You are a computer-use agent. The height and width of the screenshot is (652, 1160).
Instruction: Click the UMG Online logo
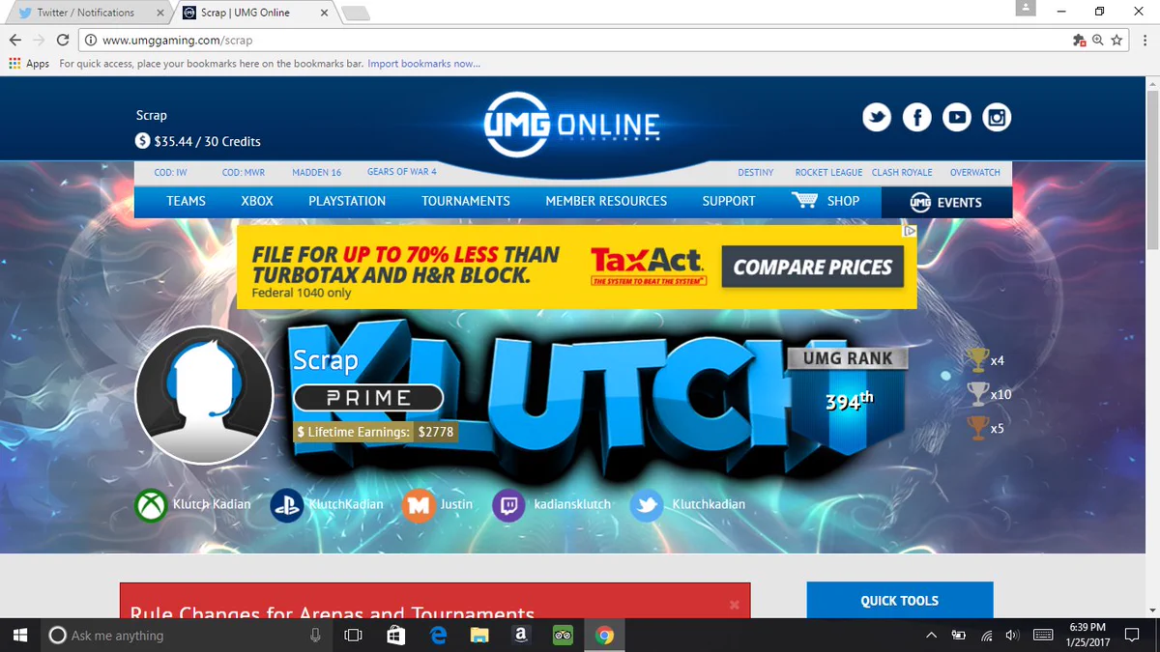[x=571, y=125]
